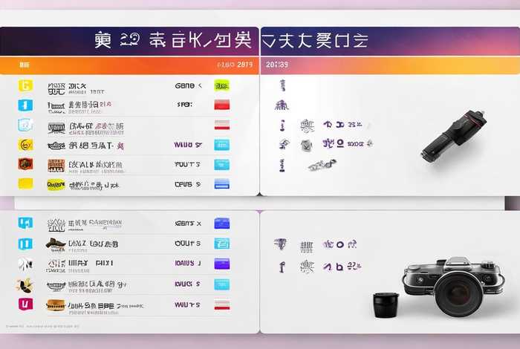Click the burger-shaped logo
Screen dimensions: 520x349
tap(56, 305)
